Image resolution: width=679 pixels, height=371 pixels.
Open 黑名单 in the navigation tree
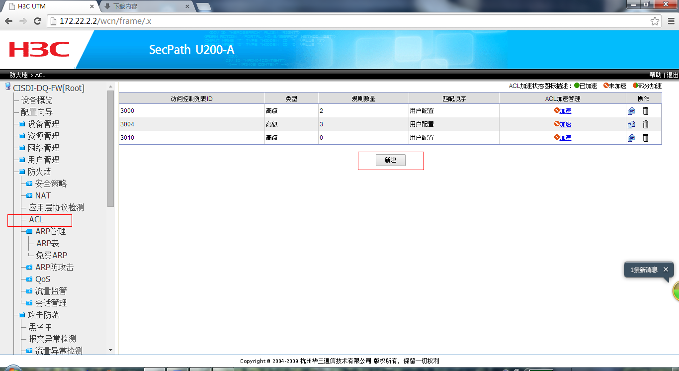click(x=40, y=327)
